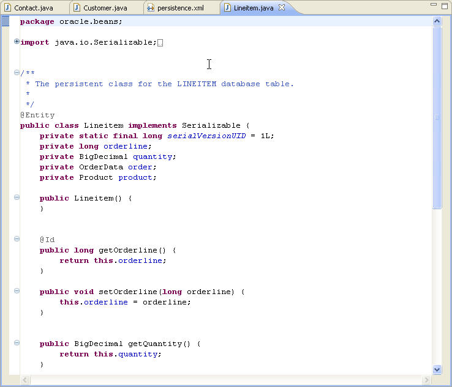
Task: Click the class name Lineitem in declaration
Action: [104, 125]
